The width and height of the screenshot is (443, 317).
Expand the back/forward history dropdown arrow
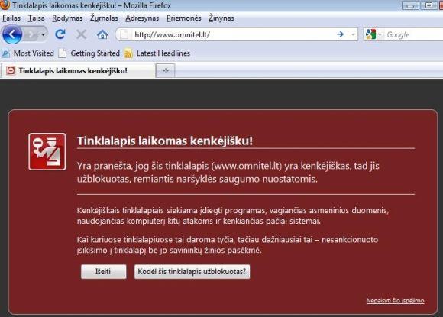coord(43,34)
